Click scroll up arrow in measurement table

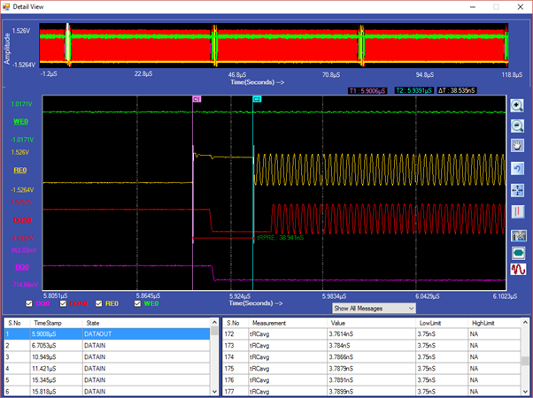point(527,324)
